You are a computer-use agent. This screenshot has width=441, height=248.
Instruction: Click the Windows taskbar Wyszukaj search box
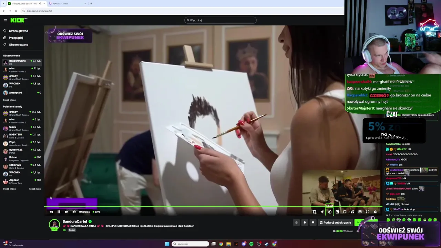pos(191,244)
